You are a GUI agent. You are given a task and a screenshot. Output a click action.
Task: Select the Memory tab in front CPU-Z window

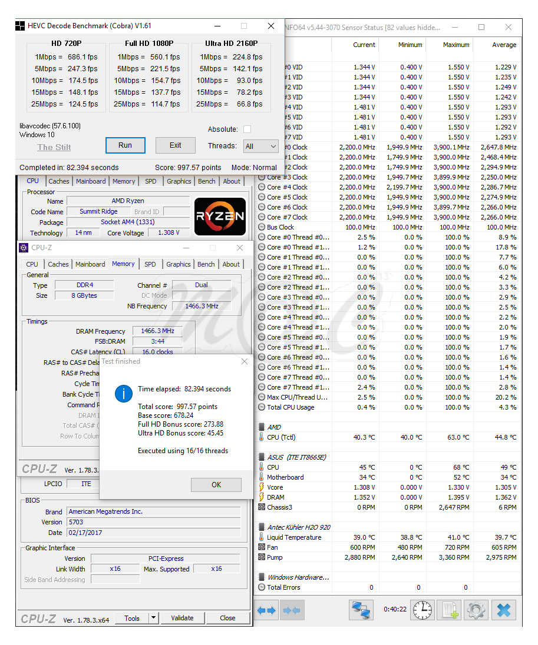[123, 264]
